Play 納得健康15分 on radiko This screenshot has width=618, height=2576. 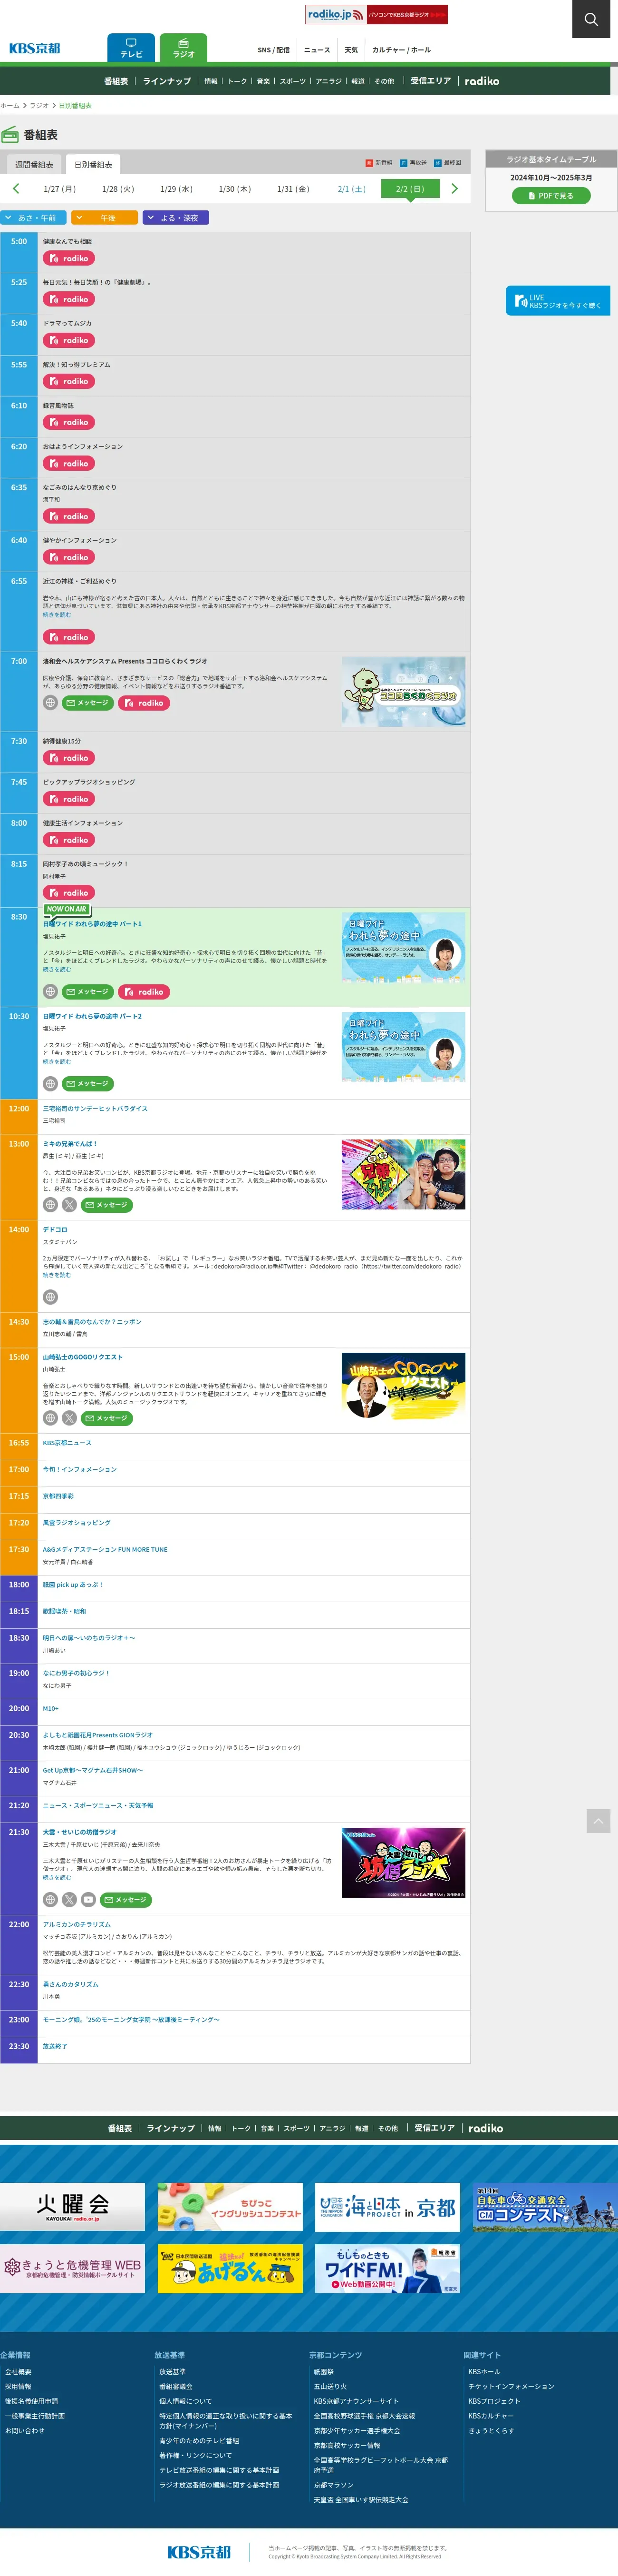tap(69, 758)
